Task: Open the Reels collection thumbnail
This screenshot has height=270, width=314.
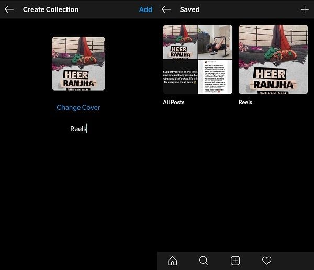Action: point(273,59)
